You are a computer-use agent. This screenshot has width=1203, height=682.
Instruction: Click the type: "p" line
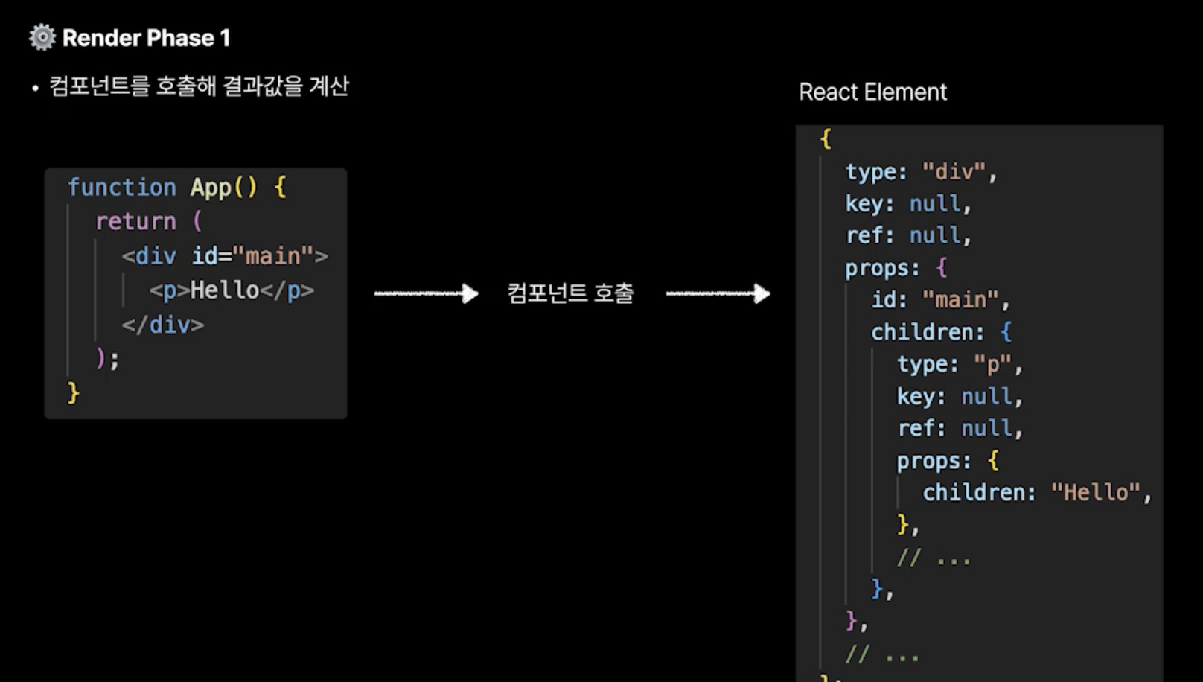click(960, 364)
